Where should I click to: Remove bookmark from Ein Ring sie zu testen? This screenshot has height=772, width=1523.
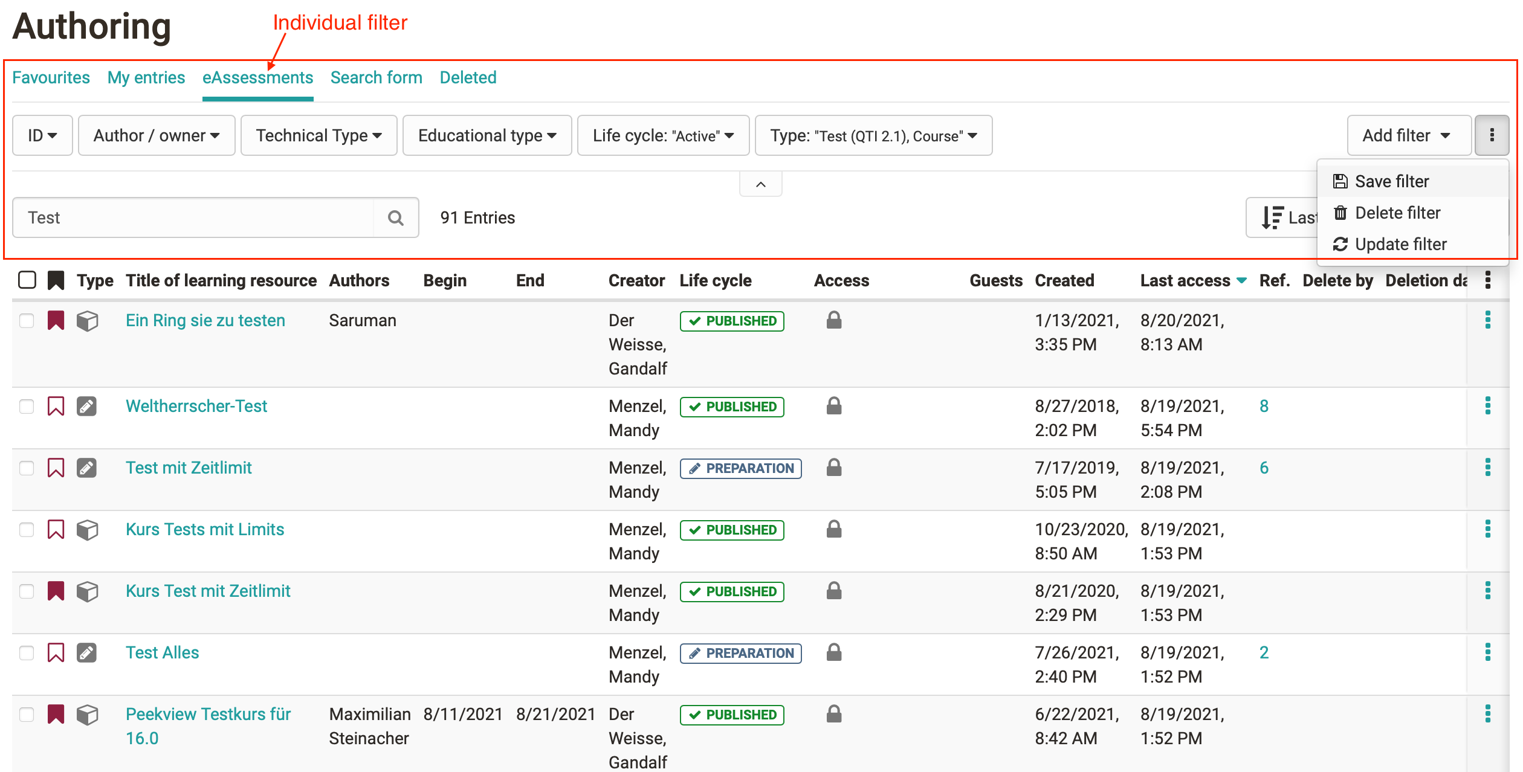(x=56, y=320)
